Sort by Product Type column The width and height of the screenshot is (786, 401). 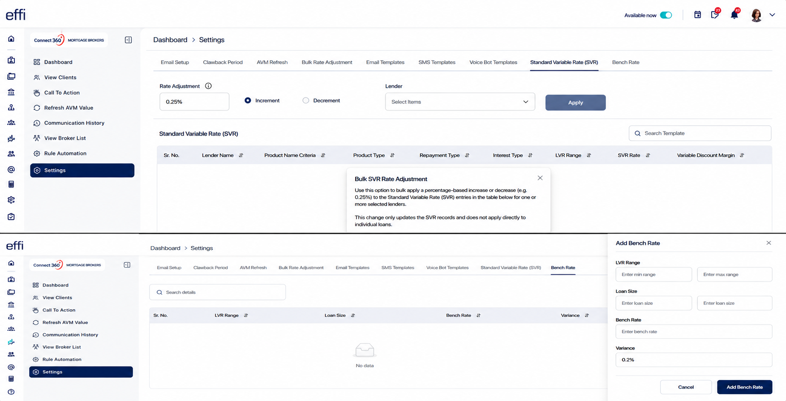click(x=392, y=155)
